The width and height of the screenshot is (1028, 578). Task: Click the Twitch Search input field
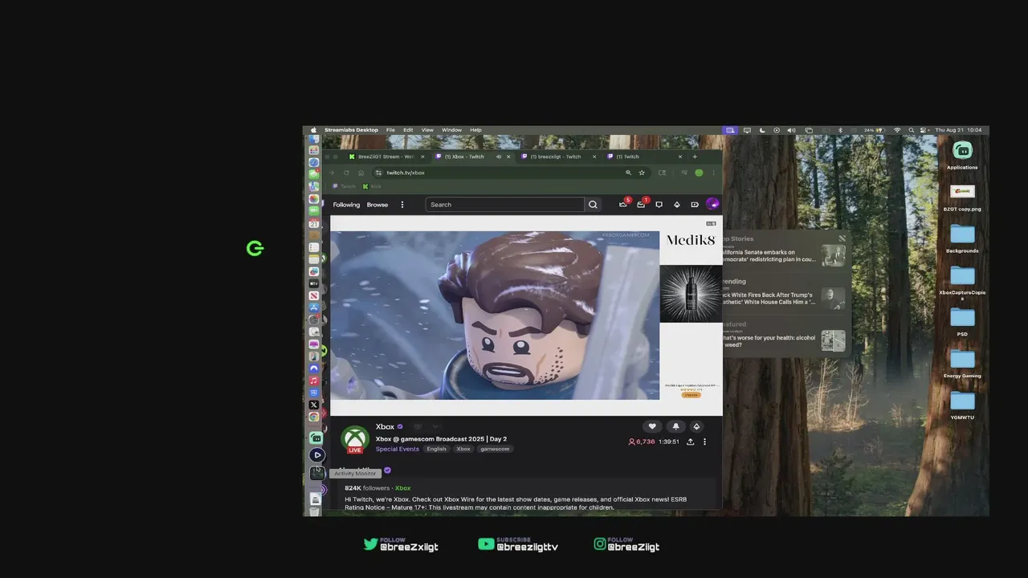tap(505, 205)
